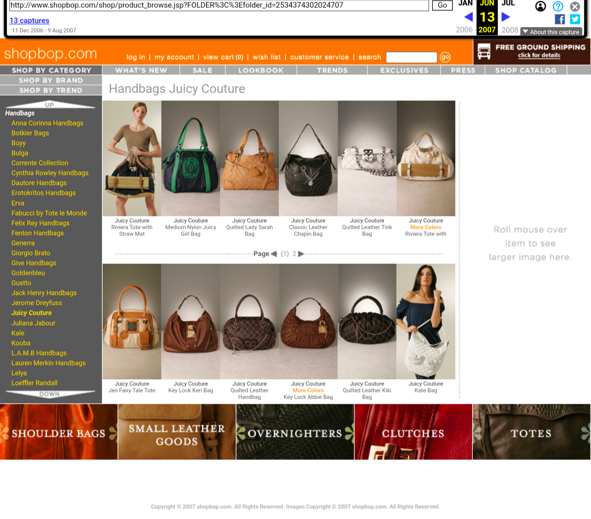Open the Exclusives menu
The height and width of the screenshot is (519, 591).
click(x=404, y=70)
